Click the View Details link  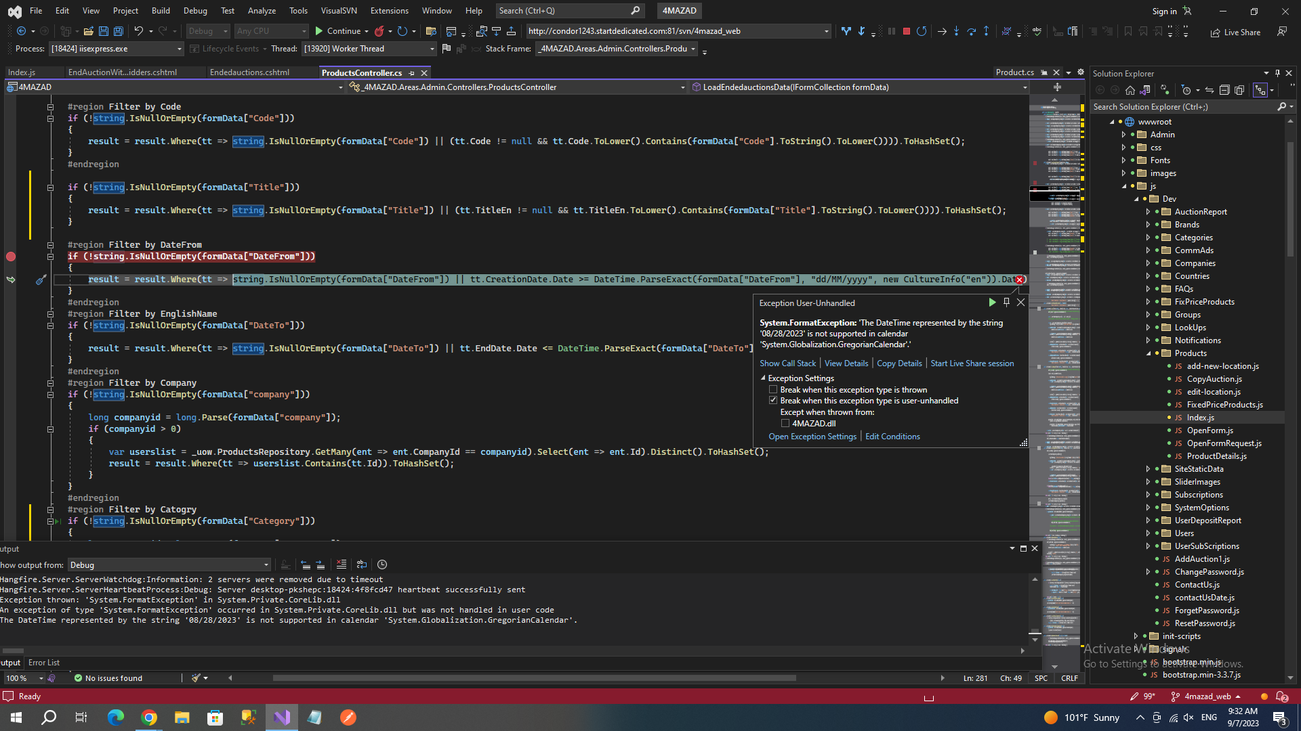tap(846, 363)
